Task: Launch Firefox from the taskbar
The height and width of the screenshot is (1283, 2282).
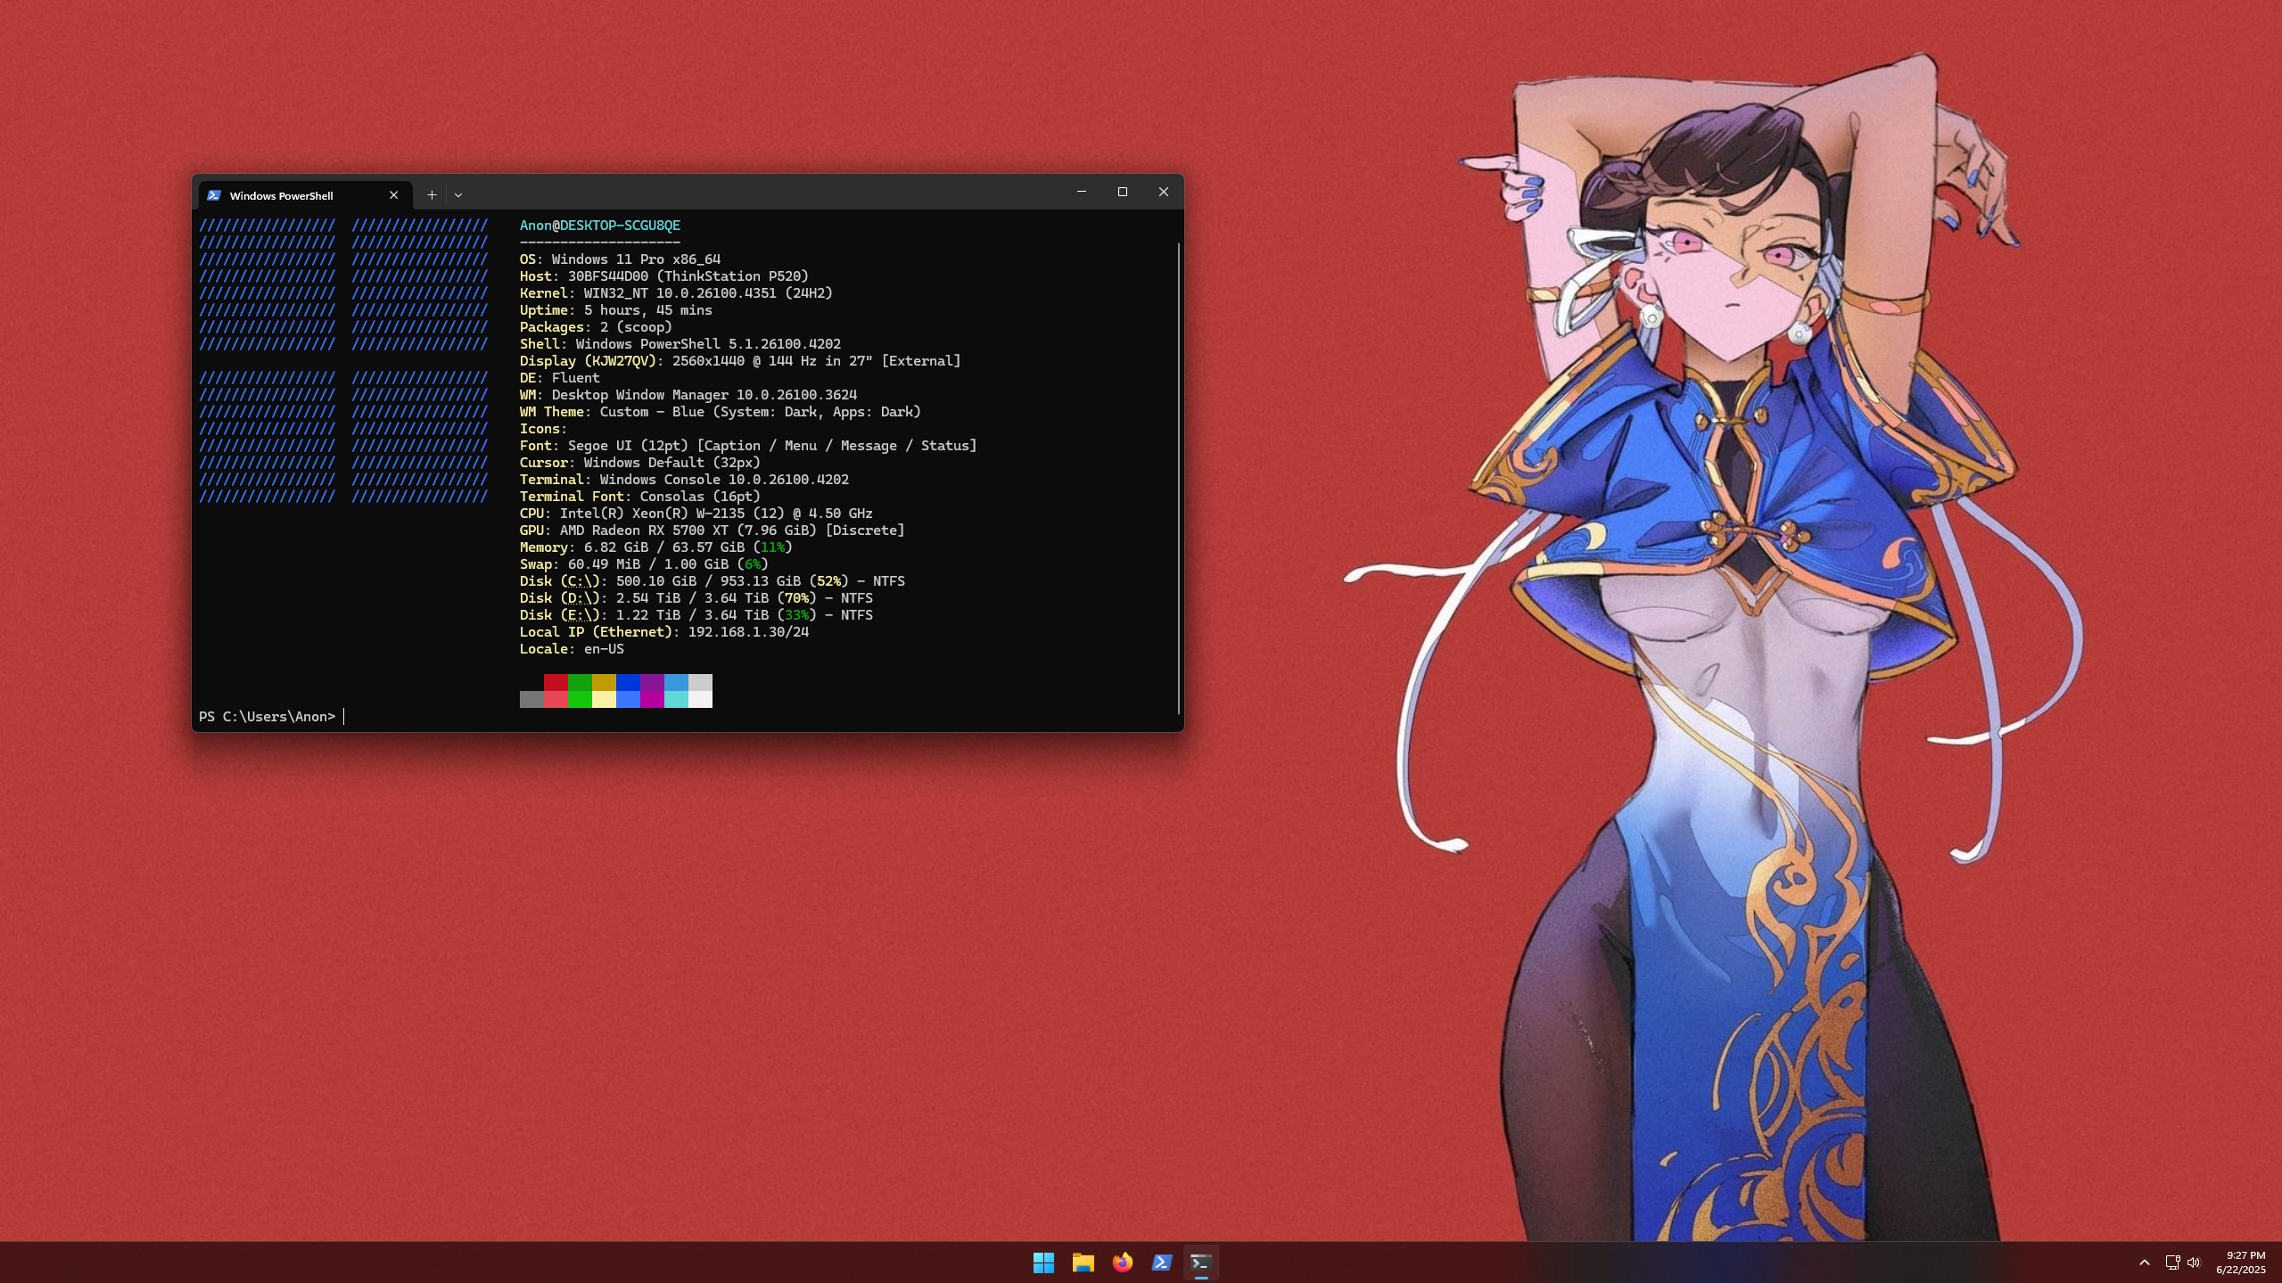Action: pos(1122,1262)
